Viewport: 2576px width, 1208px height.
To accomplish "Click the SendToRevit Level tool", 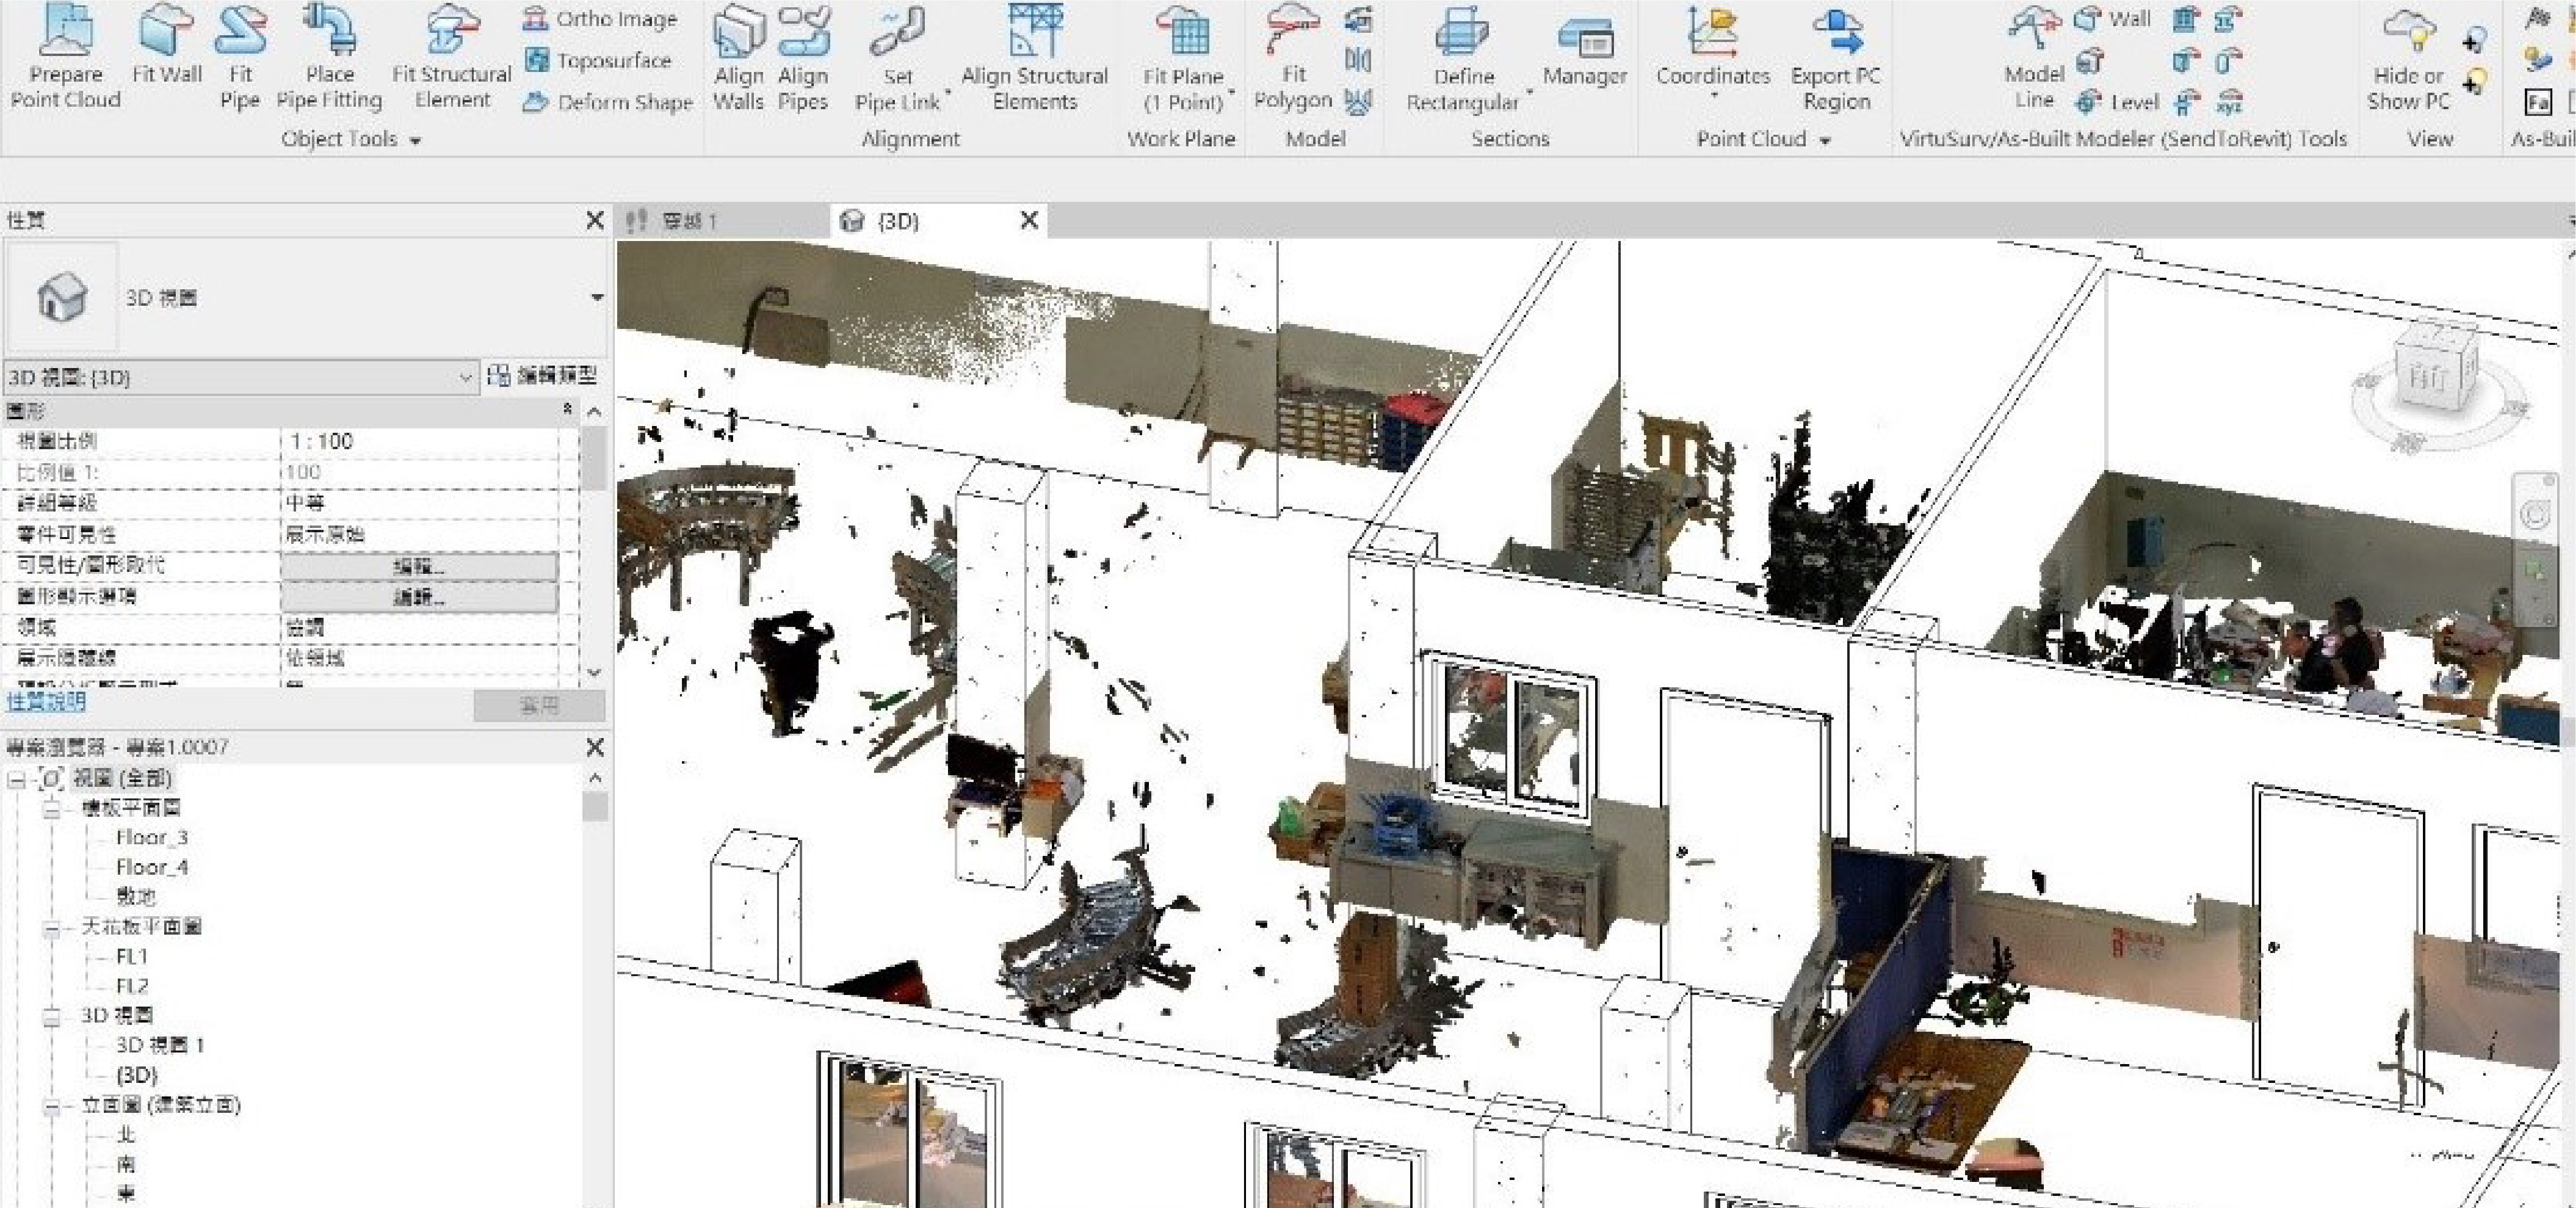I will coord(2117,102).
